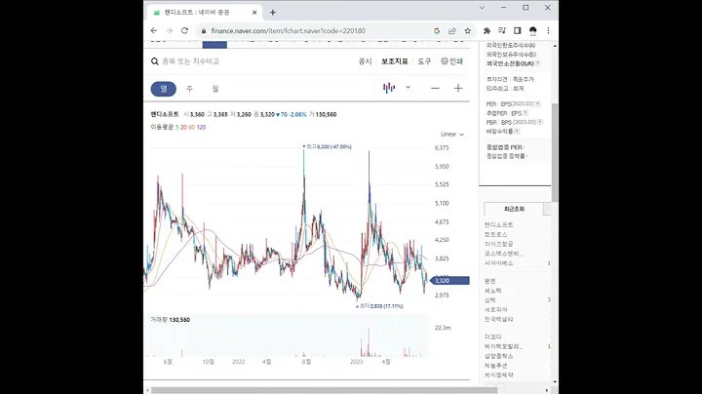The height and width of the screenshot is (394, 702).
Task: Toggle the 60-day moving average line
Action: coord(192,127)
